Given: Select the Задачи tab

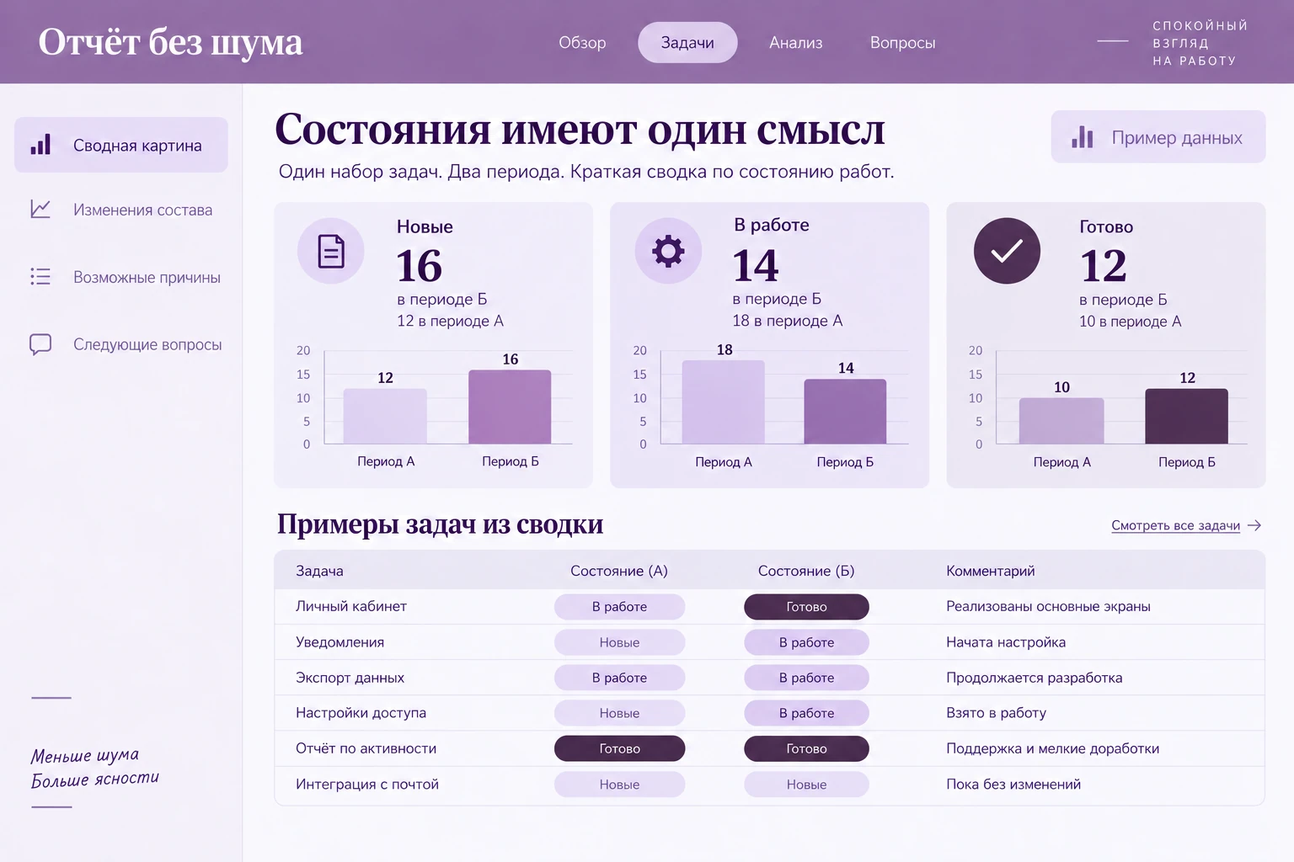Looking at the screenshot, I should 687,43.
